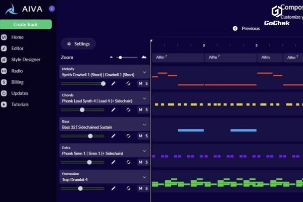Open the Updates page
The height and width of the screenshot is (202, 303).
point(20,93)
